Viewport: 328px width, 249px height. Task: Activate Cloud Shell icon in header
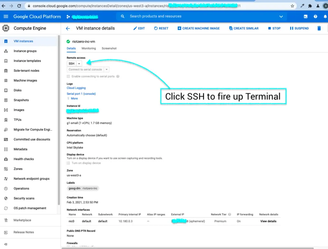(x=306, y=16)
